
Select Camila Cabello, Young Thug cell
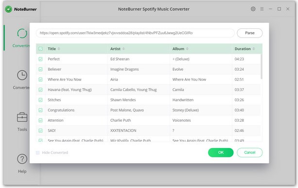139,90
